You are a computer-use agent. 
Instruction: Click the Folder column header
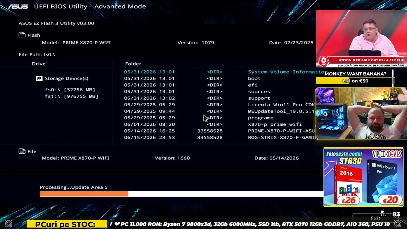133,64
